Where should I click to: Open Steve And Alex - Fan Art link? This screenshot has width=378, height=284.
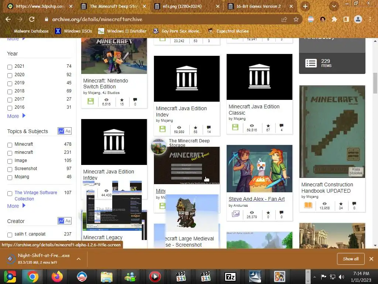click(257, 199)
